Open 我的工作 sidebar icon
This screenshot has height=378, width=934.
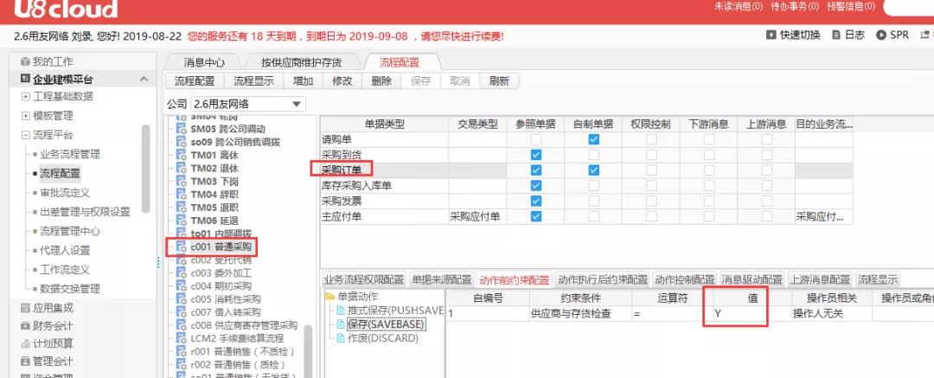24,62
